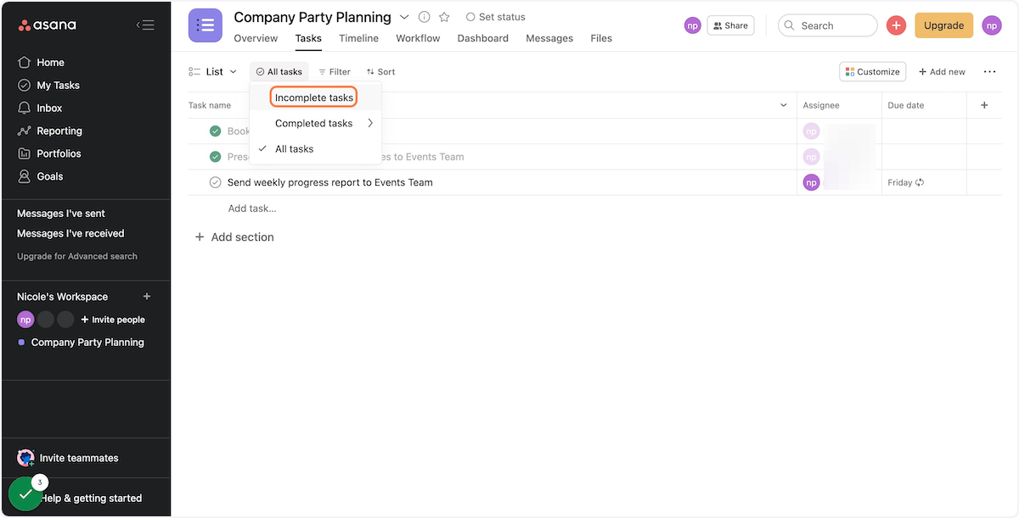Click the red plus quick-add button
Screen dimensions: 1019x518
pos(896,25)
